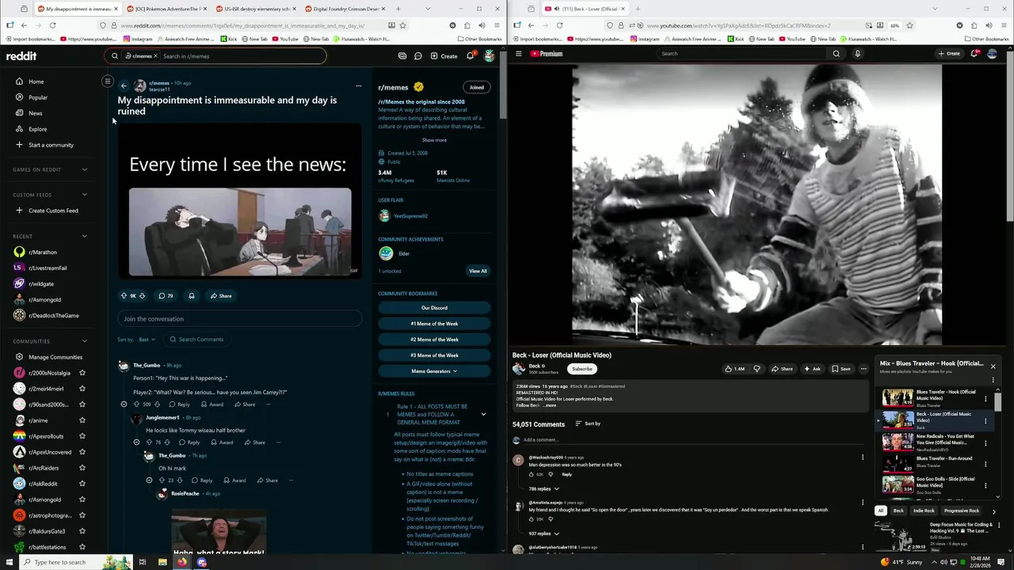Give award on Reddit post
This screenshot has height=570, width=1014.
point(191,296)
